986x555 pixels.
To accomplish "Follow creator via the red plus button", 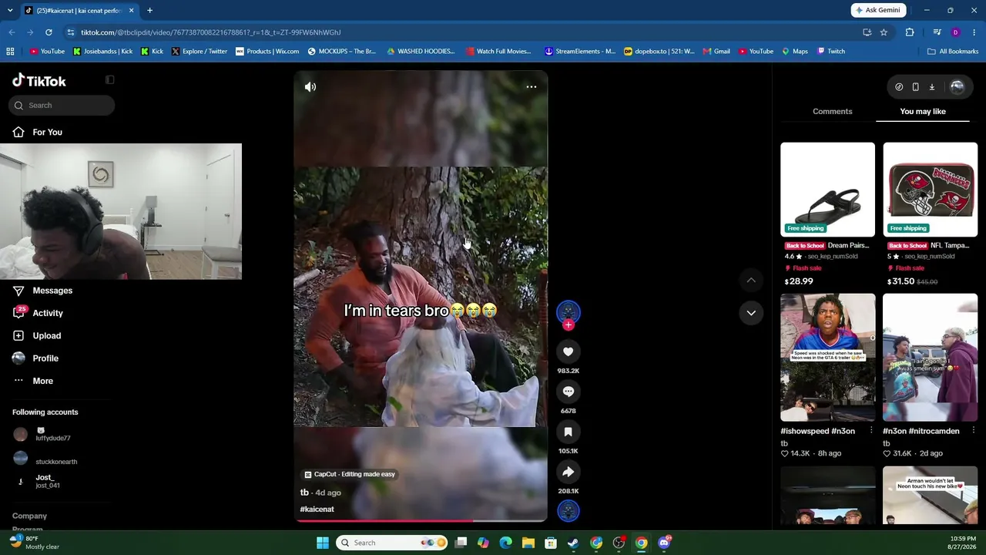I will (x=568, y=325).
